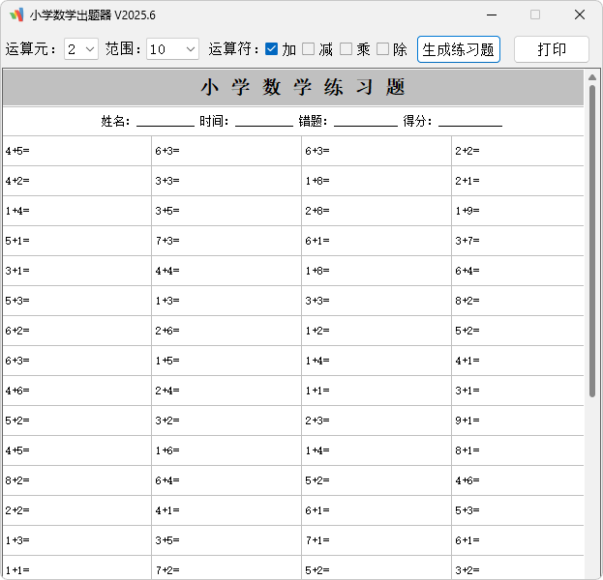The image size is (603, 580).
Task: Select the problem 8+1=
Action: tap(467, 450)
